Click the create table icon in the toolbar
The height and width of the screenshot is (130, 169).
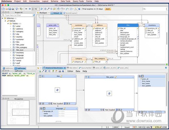tap(45, 9)
